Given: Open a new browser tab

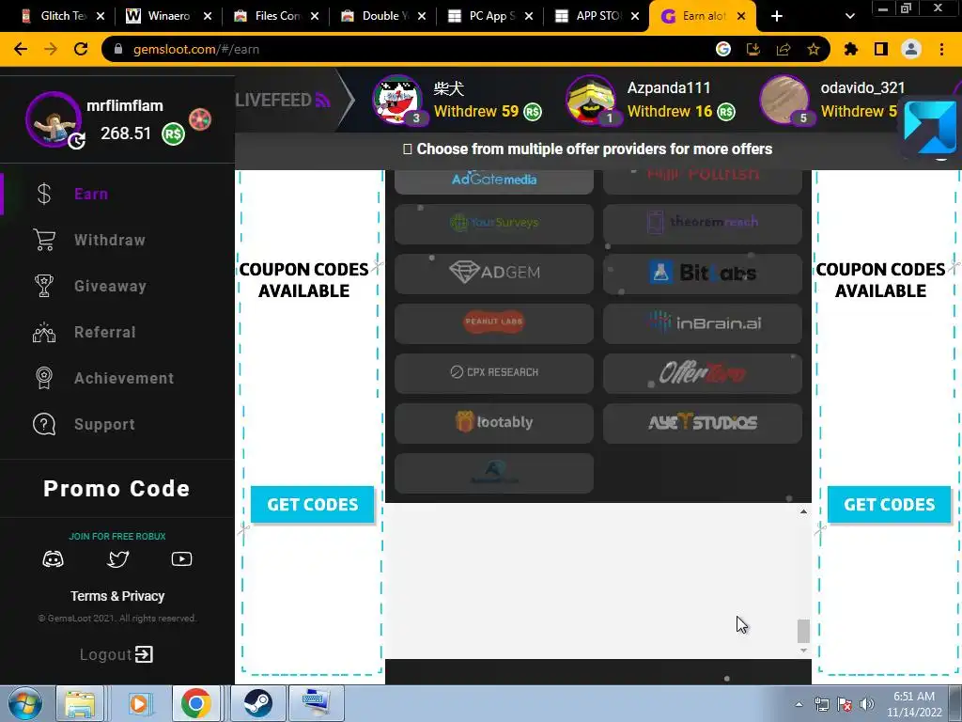Looking at the screenshot, I should 777,17.
